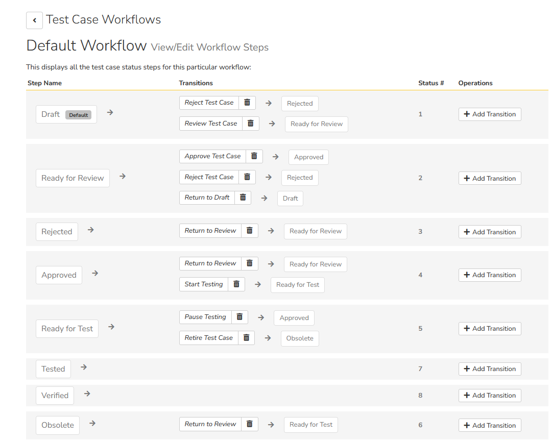Viewport: 551px width, 442px height.
Task: Click the Draft step with Default badge
Action: (51, 114)
